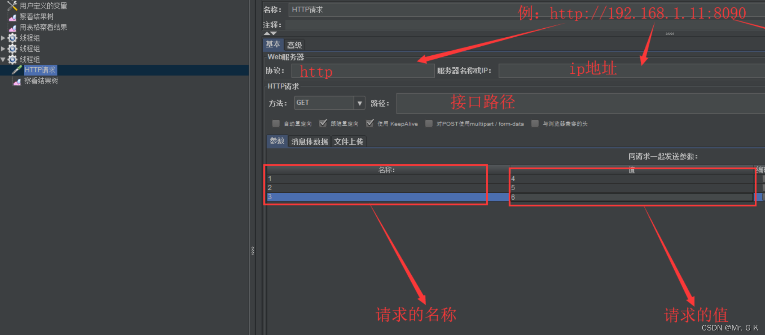765x335 pixels.
Task: Click the 察看结果树 icon under HTTP请求
Action: click(17, 81)
